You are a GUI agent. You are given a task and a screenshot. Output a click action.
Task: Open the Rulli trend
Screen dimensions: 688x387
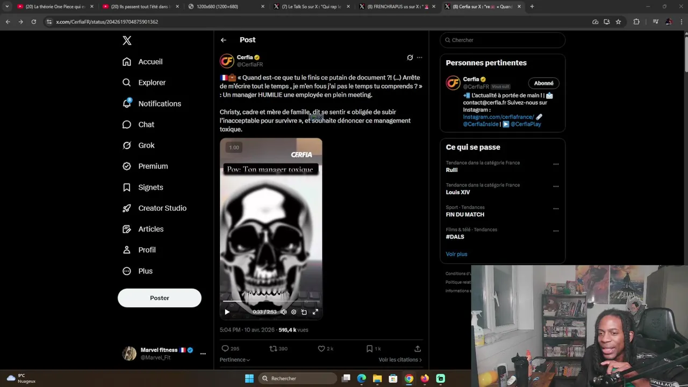pos(451,170)
